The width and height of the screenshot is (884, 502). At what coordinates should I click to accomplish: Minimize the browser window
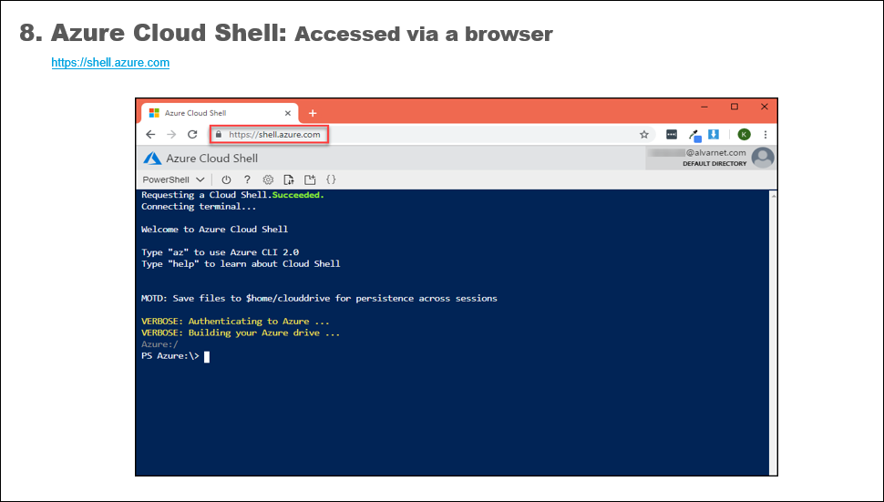[704, 107]
